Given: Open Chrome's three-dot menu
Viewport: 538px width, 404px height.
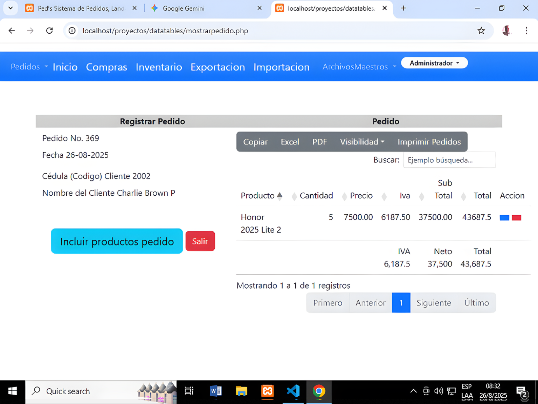Looking at the screenshot, I should click(x=526, y=31).
